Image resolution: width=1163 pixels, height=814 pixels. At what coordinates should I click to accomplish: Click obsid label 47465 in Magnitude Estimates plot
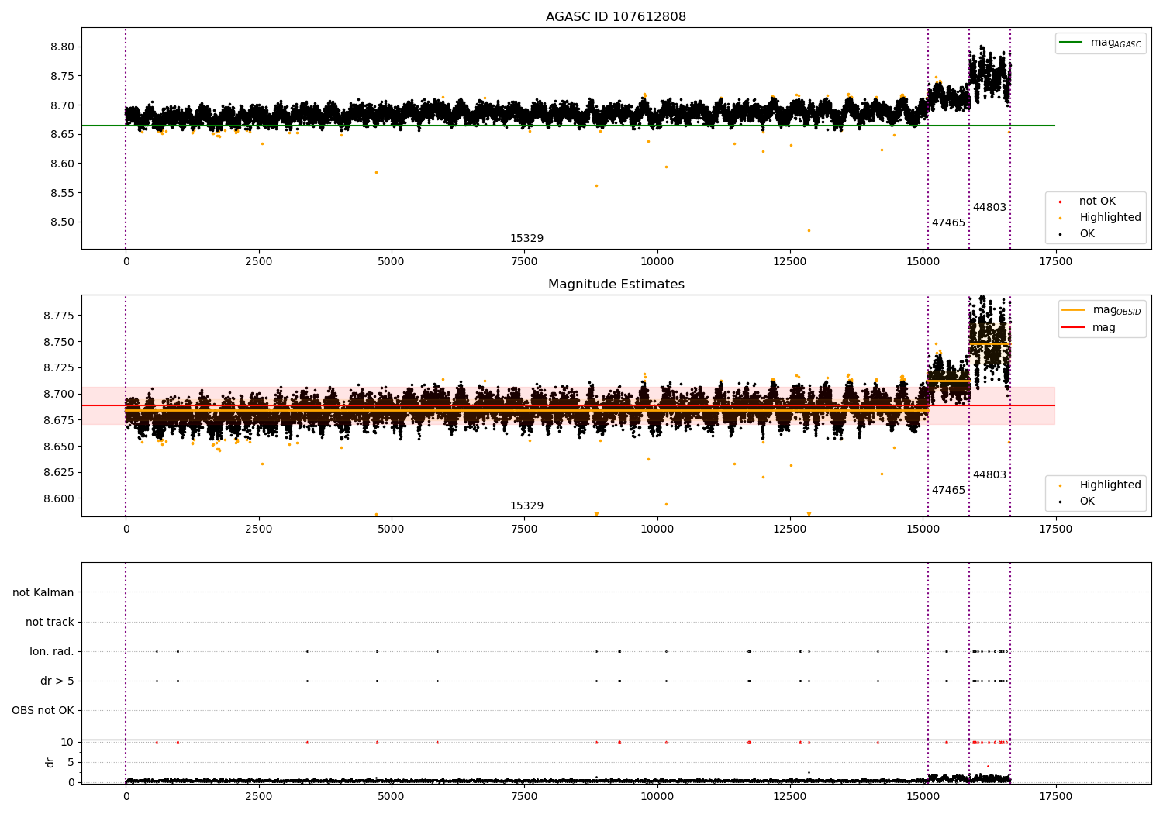pyautogui.click(x=948, y=491)
